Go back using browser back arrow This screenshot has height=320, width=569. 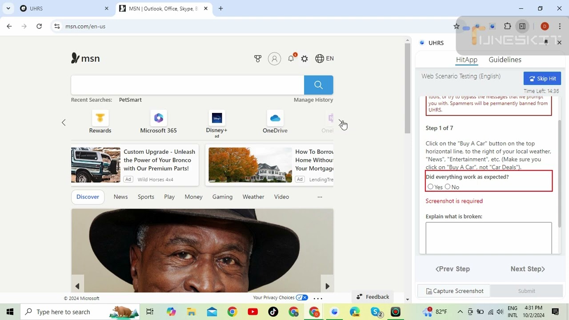[9, 26]
